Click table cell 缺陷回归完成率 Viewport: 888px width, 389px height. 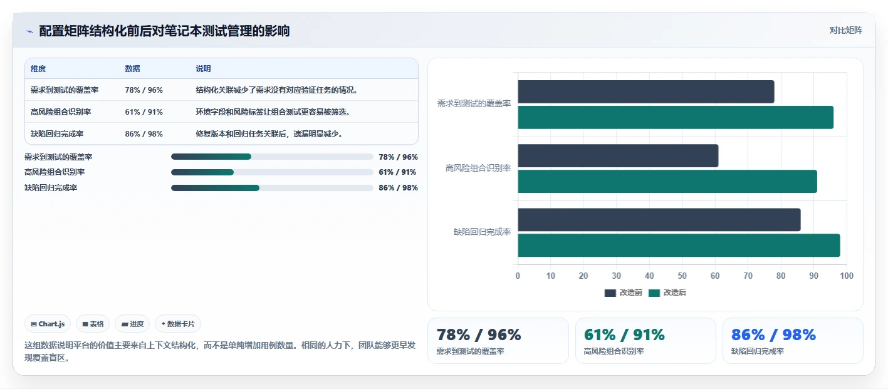tap(57, 133)
